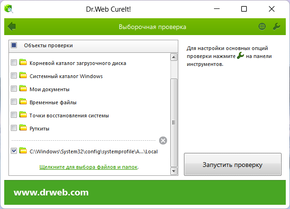Click the Dr.Web CureIt! app icon

tap(9, 9)
